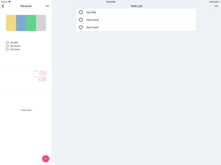
Task: Open the Todo List more options menu
Action: (216, 6)
